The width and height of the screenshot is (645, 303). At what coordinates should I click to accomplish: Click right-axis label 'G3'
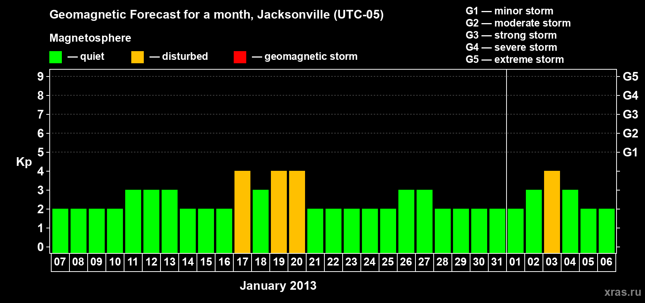[631, 114]
